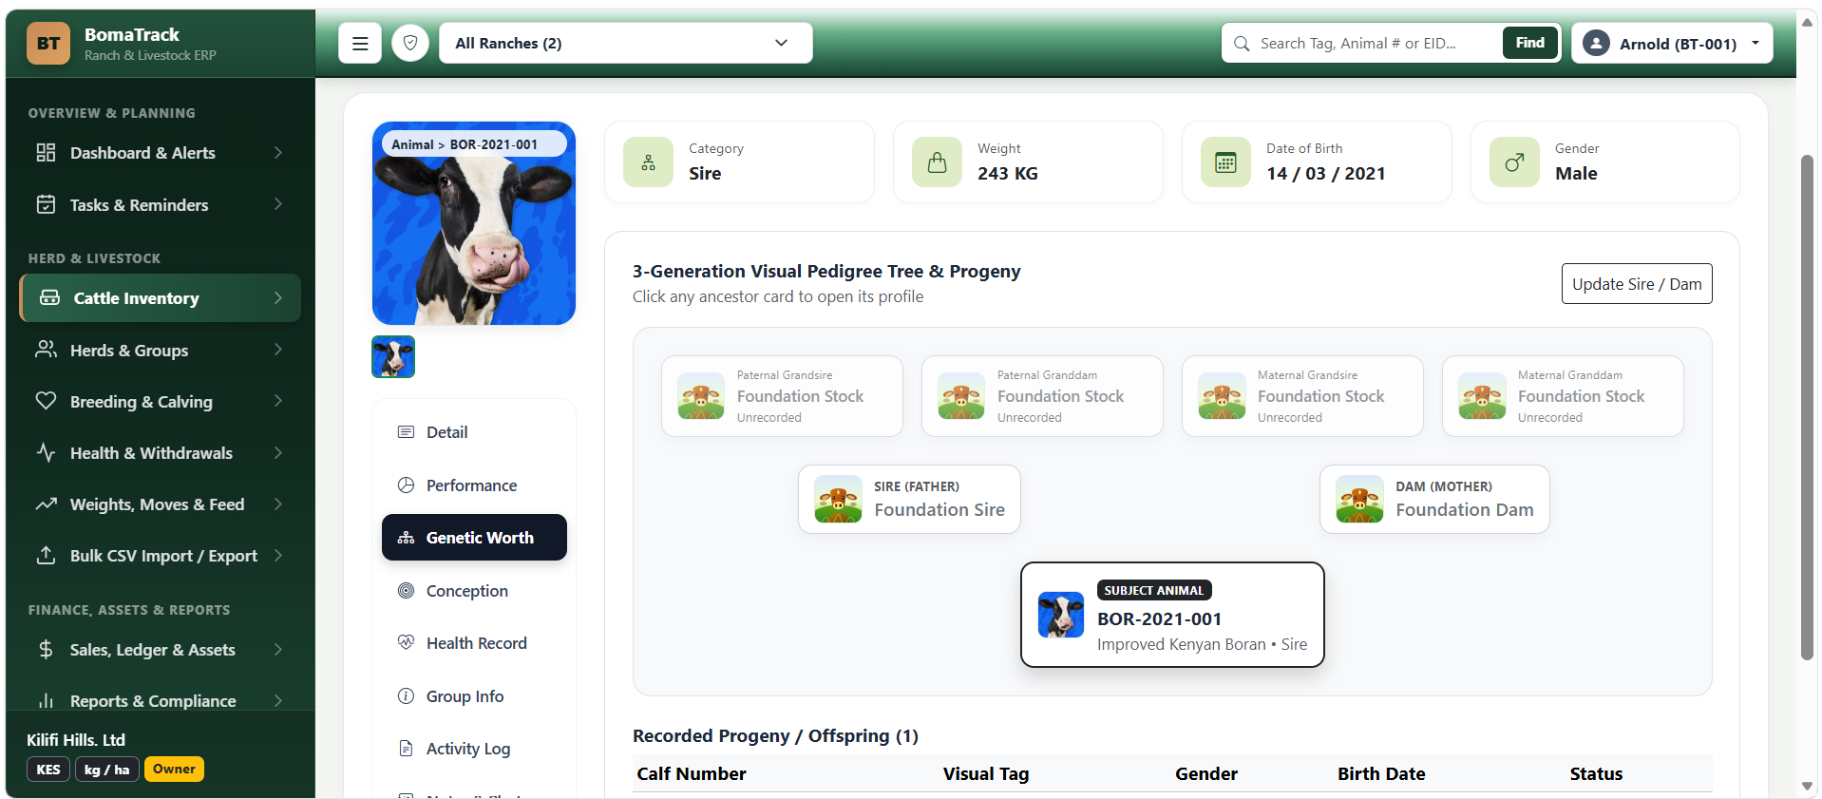The image size is (1822, 799).
Task: Click the Health pulse icon
Action: click(46, 452)
